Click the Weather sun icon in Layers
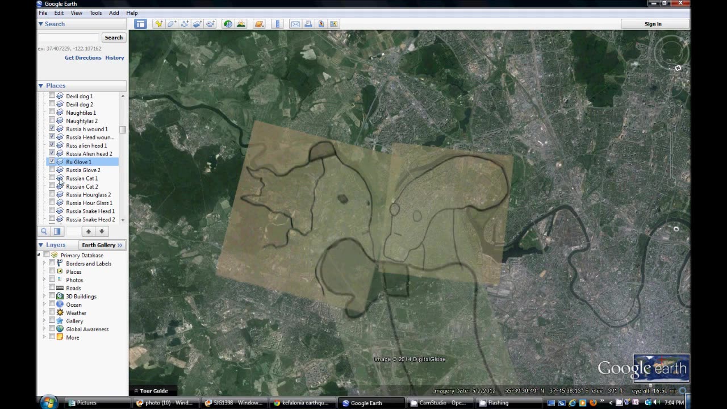This screenshot has height=409, width=727. point(60,312)
